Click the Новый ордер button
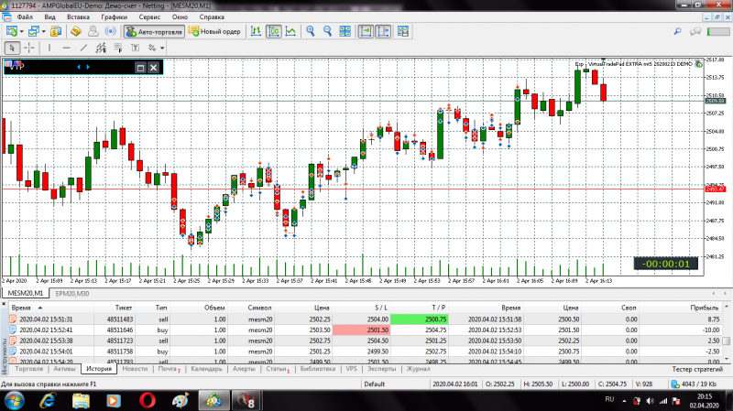The image size is (733, 411). [x=214, y=31]
